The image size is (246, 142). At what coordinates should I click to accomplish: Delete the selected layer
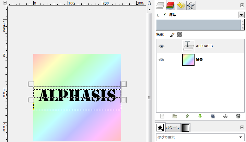pos(238,116)
